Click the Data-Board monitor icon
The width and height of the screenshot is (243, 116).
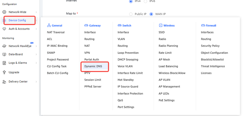[4, 54]
